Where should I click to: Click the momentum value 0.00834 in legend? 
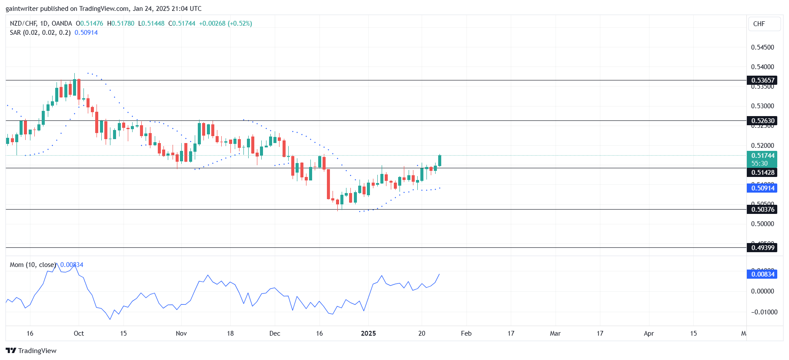click(x=72, y=264)
